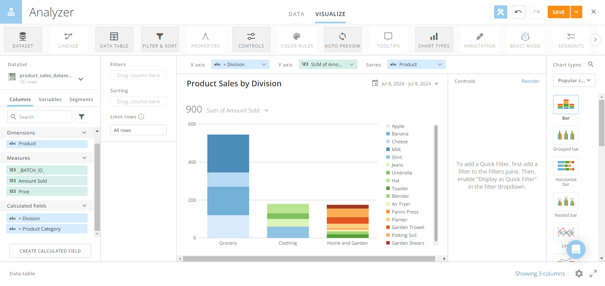
Task: Toggle Umbrella series in legend
Action: (399, 173)
